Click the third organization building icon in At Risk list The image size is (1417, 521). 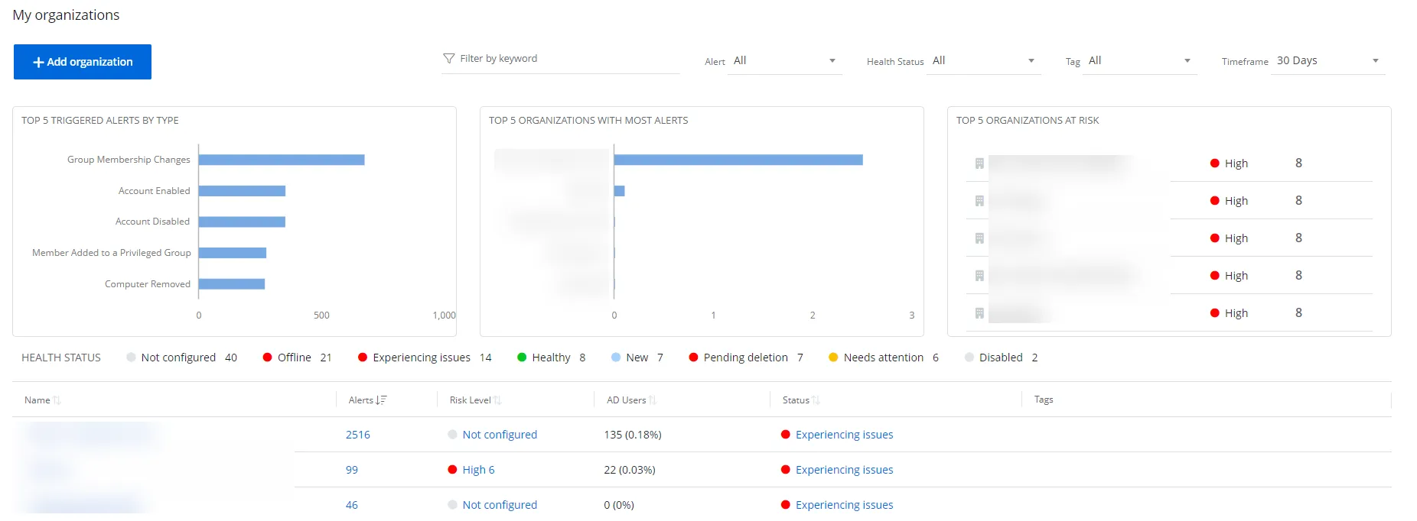979,238
